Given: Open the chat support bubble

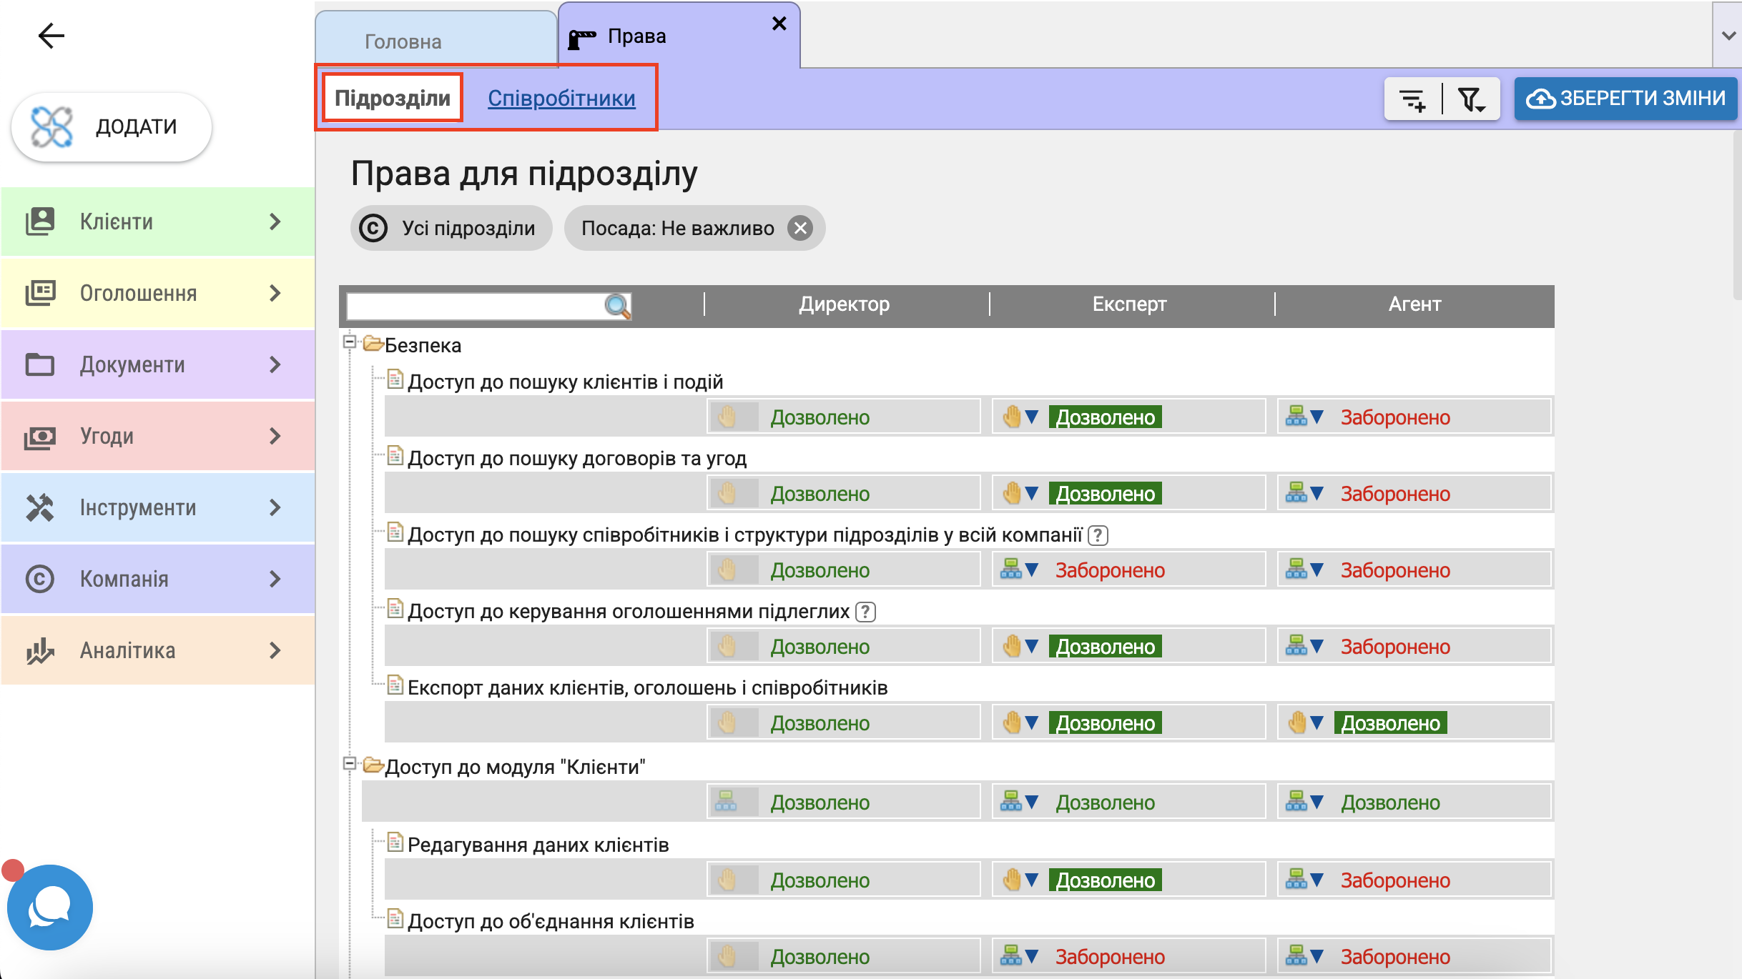Looking at the screenshot, I should 49,907.
